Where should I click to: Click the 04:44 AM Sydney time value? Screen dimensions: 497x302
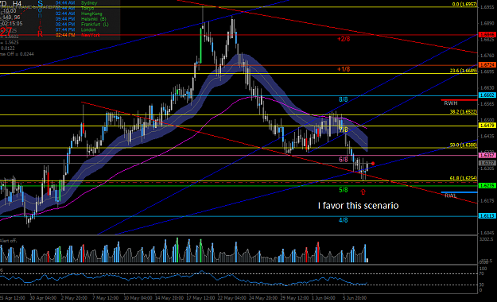point(65,3)
